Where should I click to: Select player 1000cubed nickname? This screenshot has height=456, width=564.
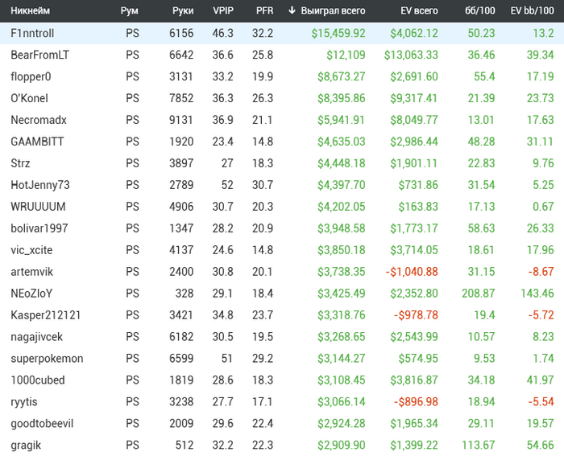coord(38,380)
